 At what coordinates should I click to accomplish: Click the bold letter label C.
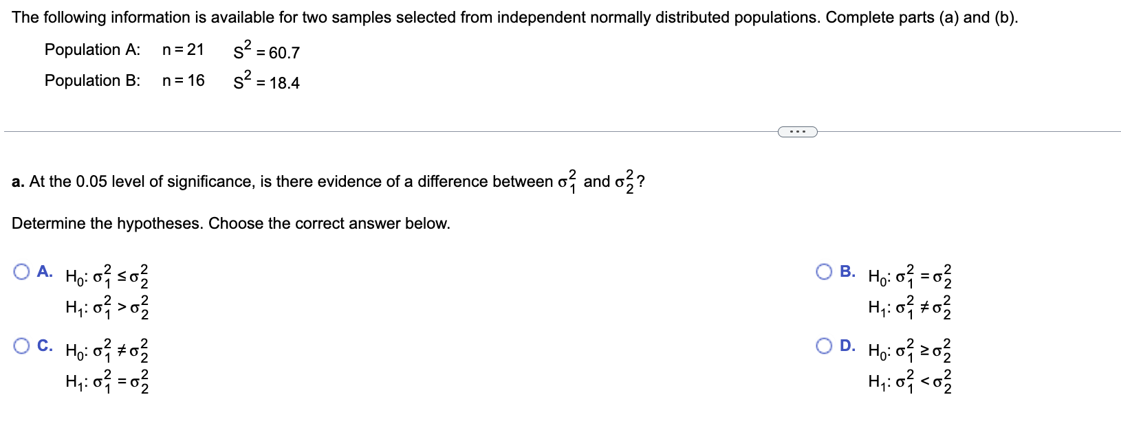45,346
